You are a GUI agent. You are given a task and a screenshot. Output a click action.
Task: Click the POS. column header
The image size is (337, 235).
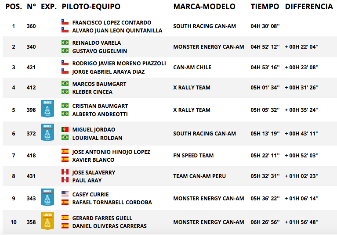point(14,7)
